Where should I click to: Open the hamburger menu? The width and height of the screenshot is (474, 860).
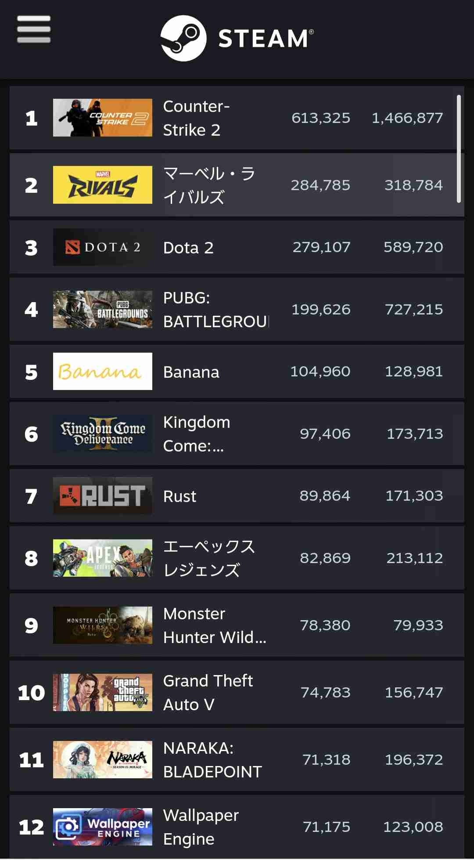point(34,29)
